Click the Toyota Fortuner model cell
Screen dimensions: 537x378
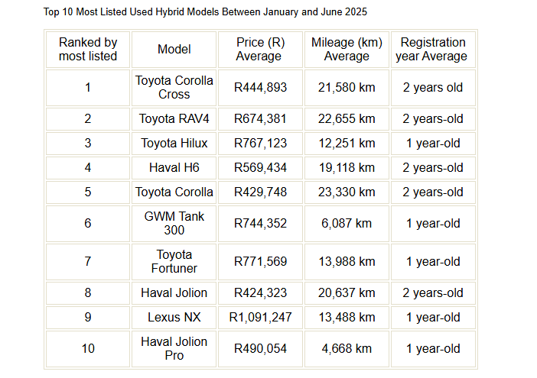point(174,262)
